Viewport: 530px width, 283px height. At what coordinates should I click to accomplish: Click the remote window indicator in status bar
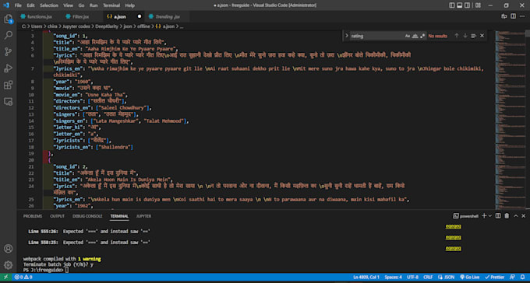(5, 277)
